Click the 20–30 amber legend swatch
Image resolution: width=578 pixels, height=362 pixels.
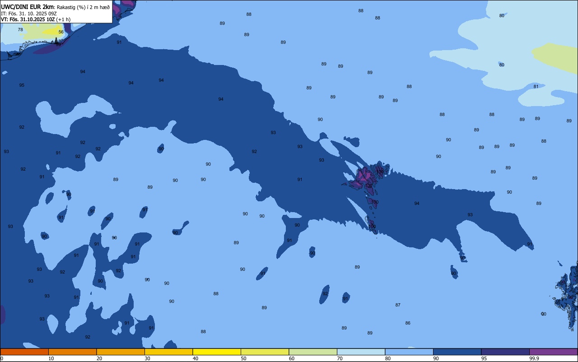coord(121,352)
